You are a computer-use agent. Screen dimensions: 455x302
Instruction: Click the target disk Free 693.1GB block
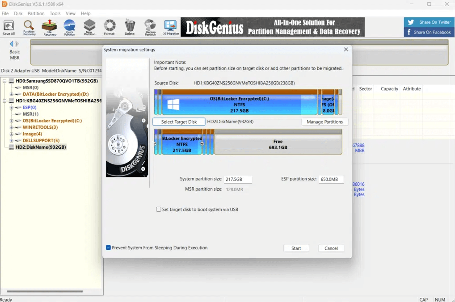tap(278, 142)
